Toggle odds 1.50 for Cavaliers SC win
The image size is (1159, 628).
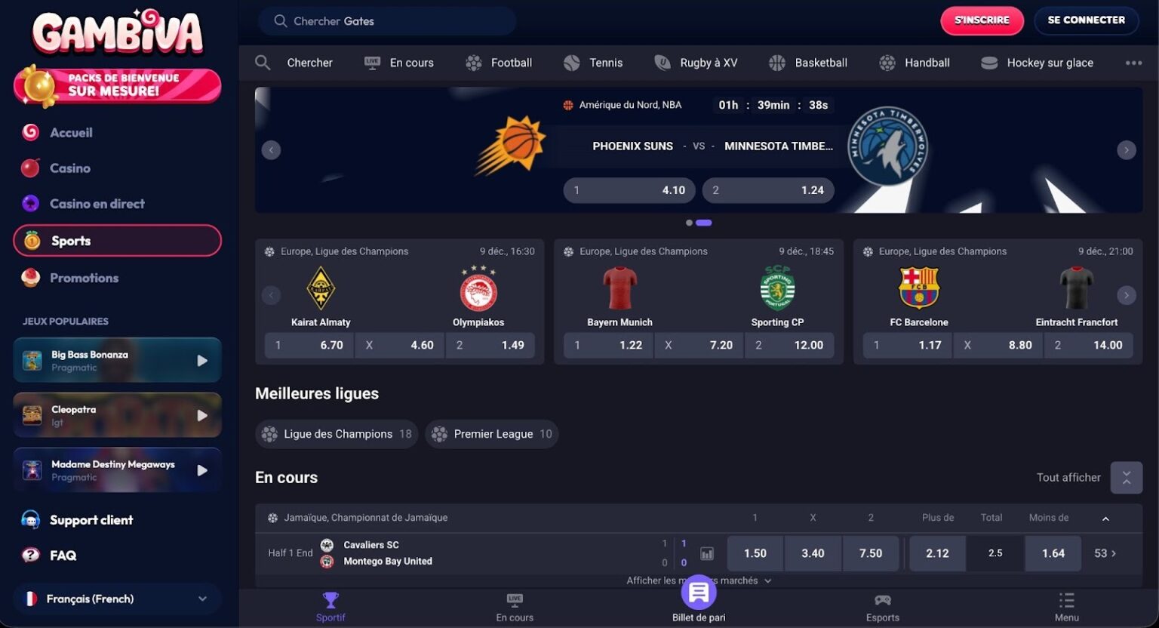(755, 553)
